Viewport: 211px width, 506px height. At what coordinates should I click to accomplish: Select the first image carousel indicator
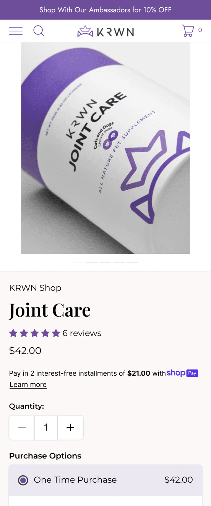point(78,262)
